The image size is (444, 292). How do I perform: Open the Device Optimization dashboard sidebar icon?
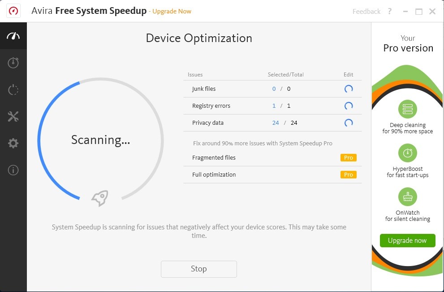coord(13,36)
